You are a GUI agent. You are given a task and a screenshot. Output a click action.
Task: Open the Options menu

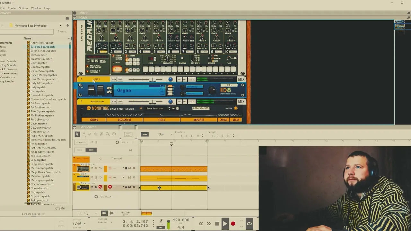click(23, 8)
